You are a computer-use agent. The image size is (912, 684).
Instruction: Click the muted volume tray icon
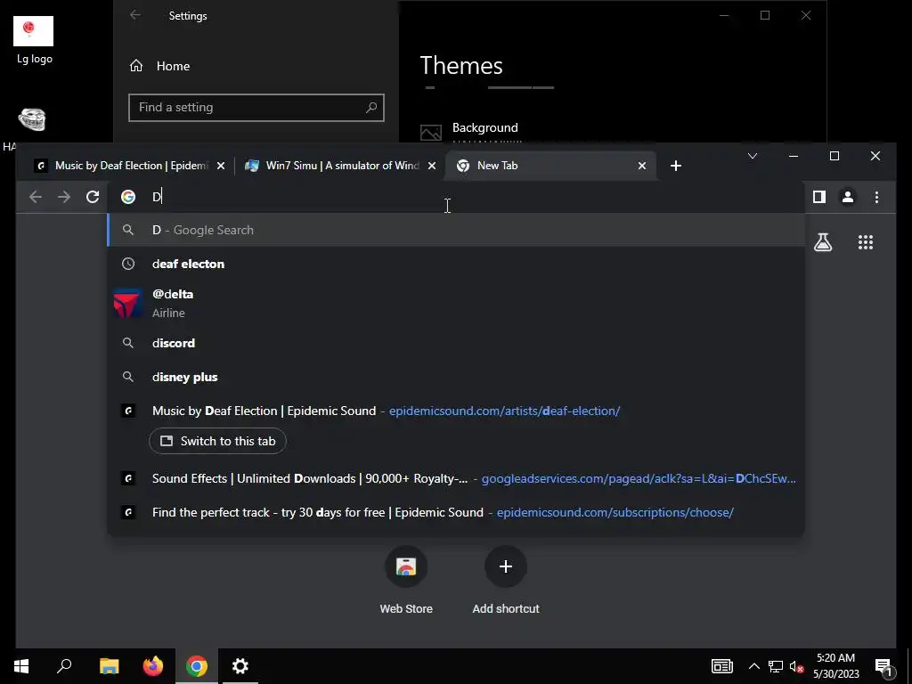pos(796,666)
